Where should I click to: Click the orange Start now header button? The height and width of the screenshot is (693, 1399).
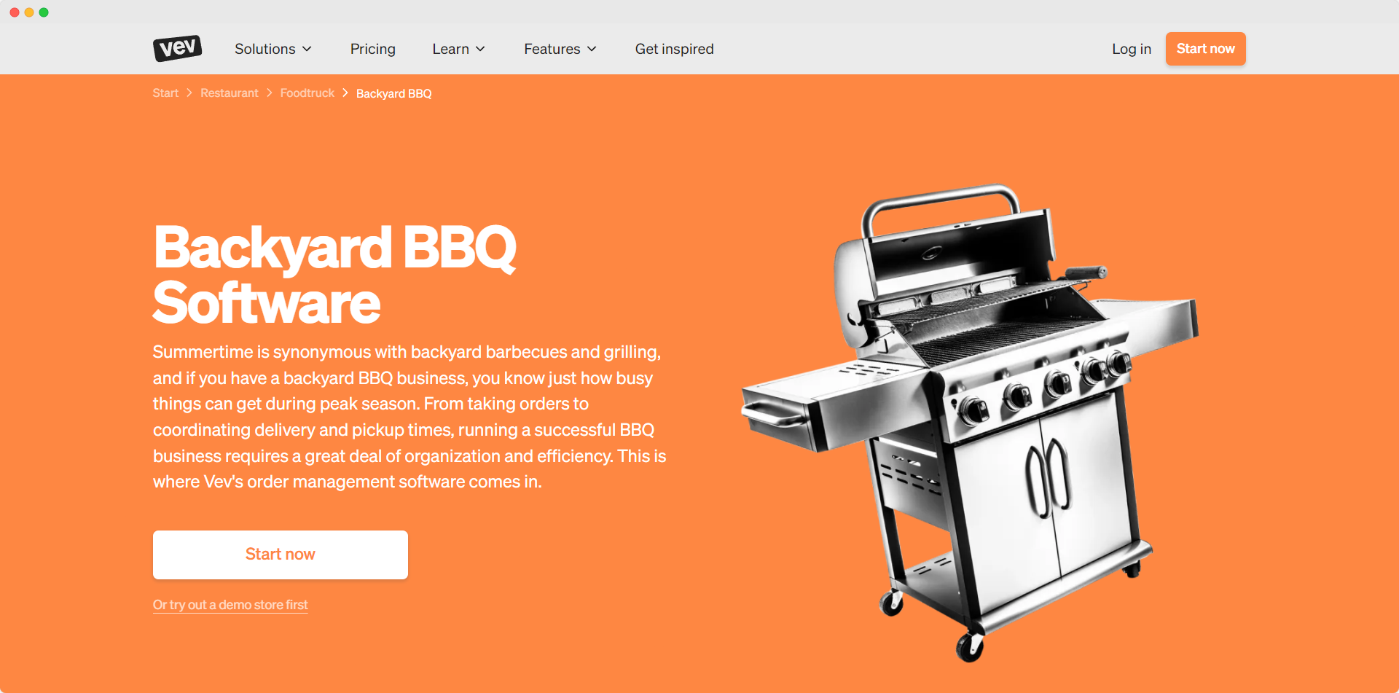(1205, 49)
